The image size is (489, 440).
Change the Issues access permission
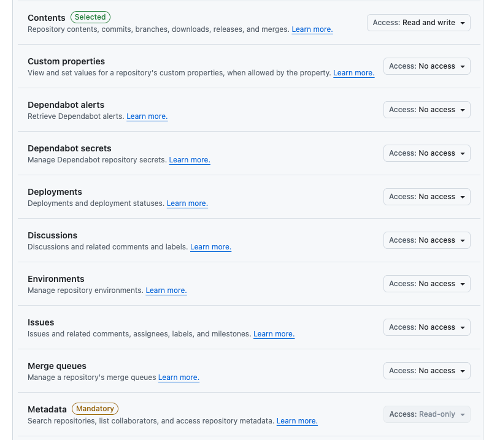[426, 327]
